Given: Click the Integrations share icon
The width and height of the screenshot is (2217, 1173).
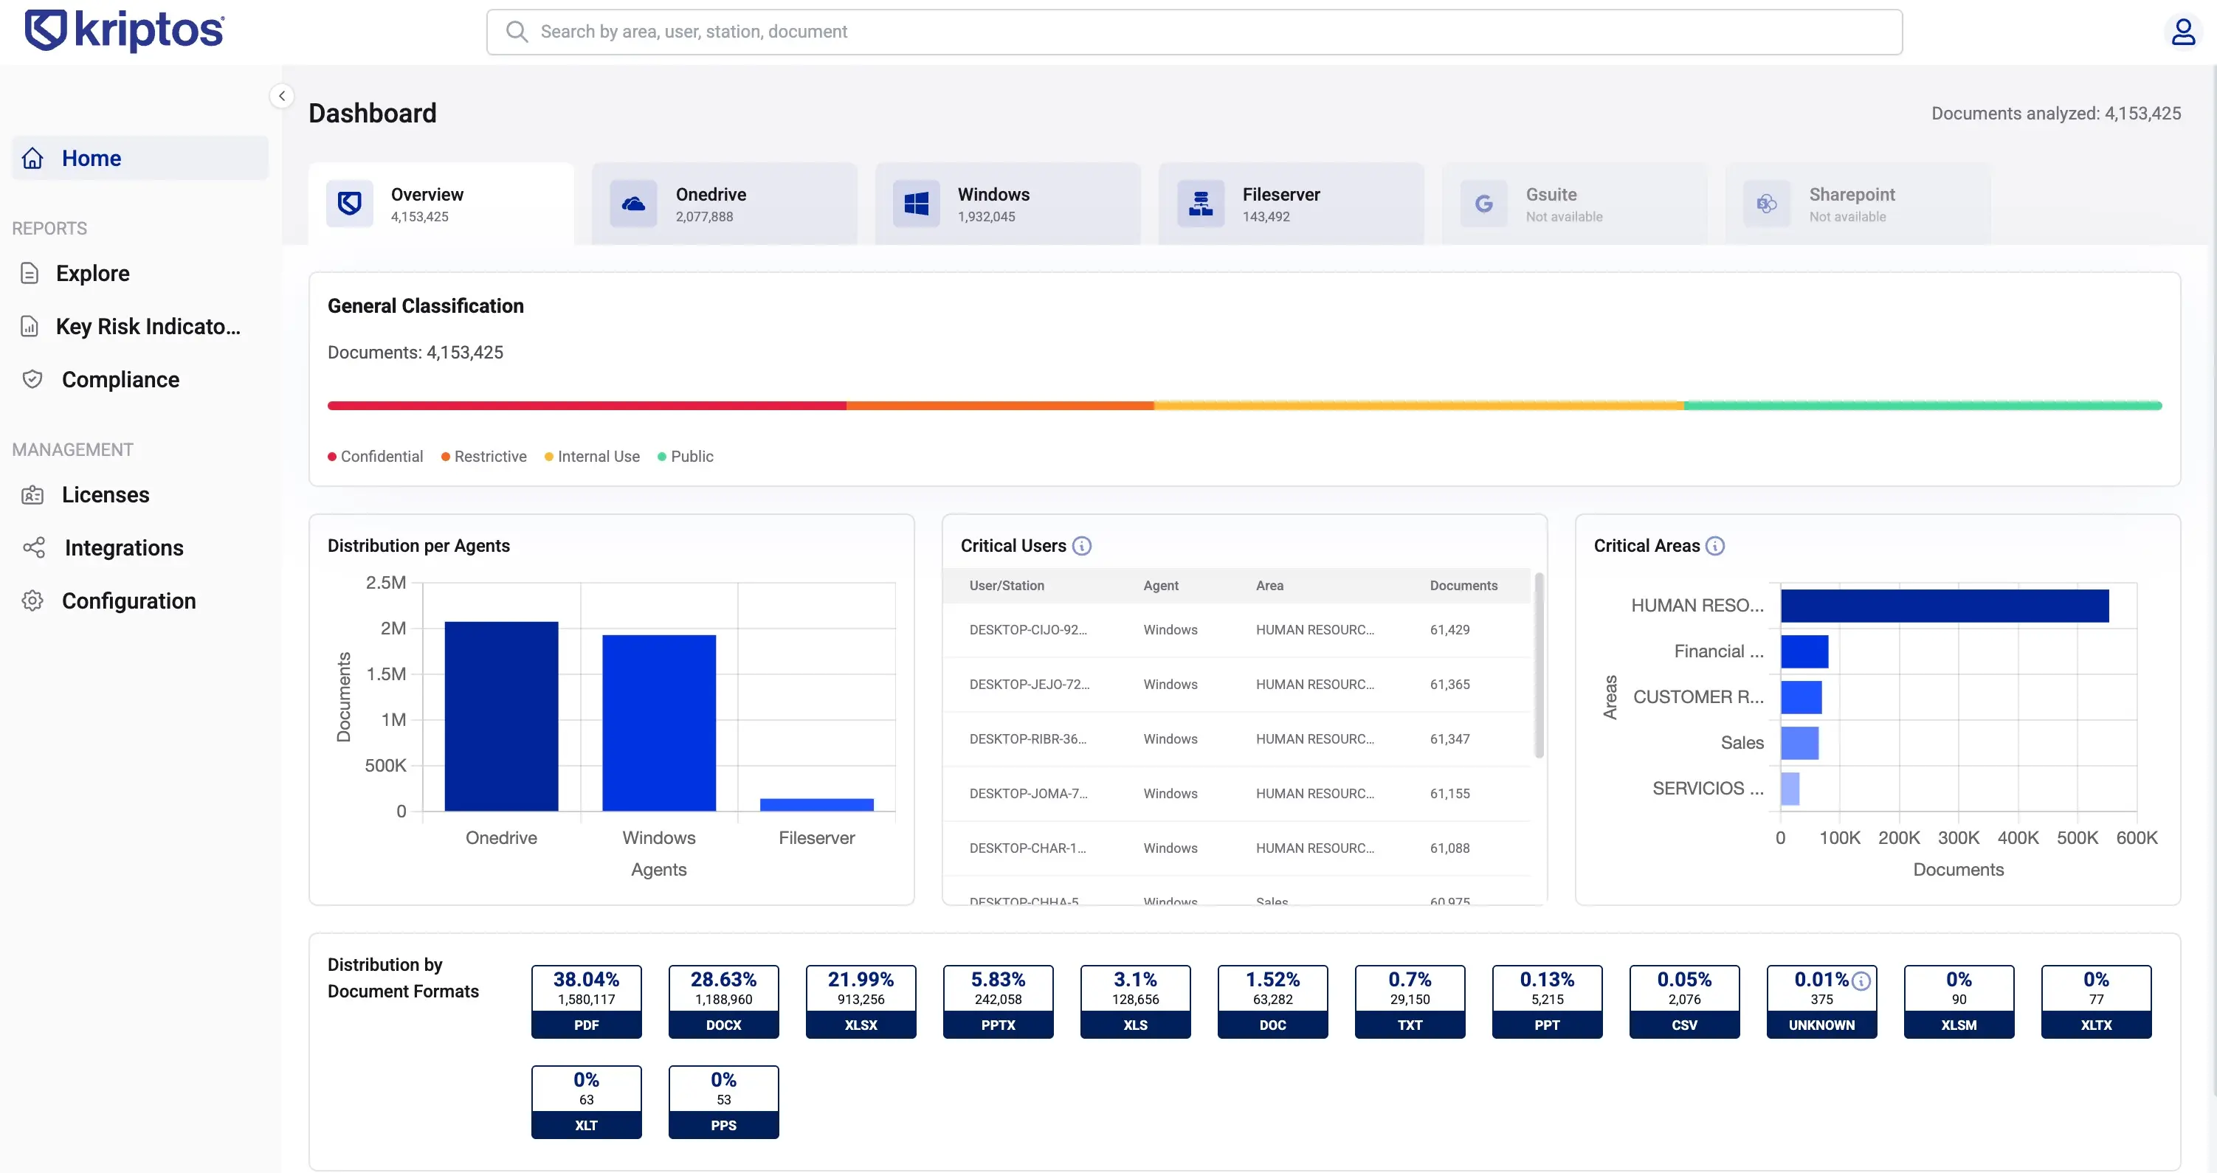Looking at the screenshot, I should click(x=33, y=547).
